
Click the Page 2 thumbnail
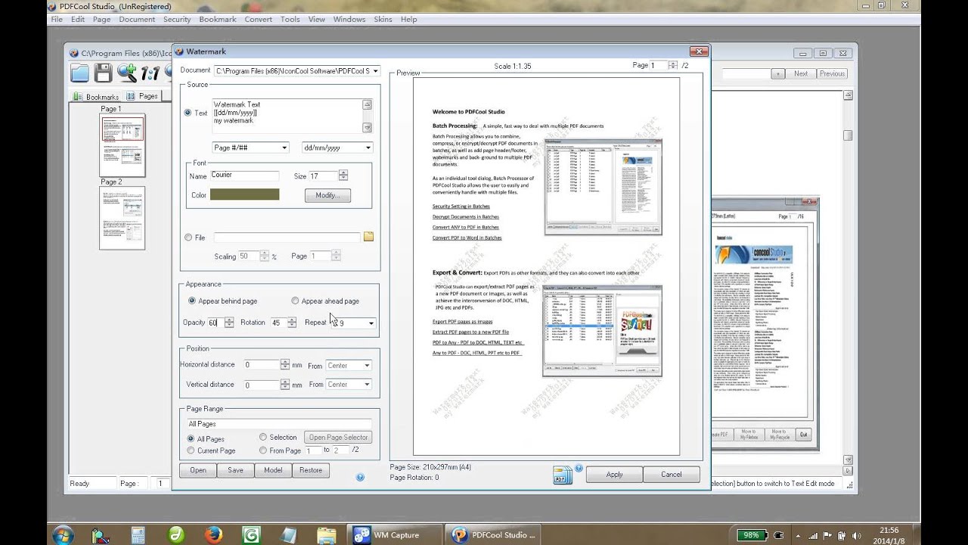tap(122, 218)
